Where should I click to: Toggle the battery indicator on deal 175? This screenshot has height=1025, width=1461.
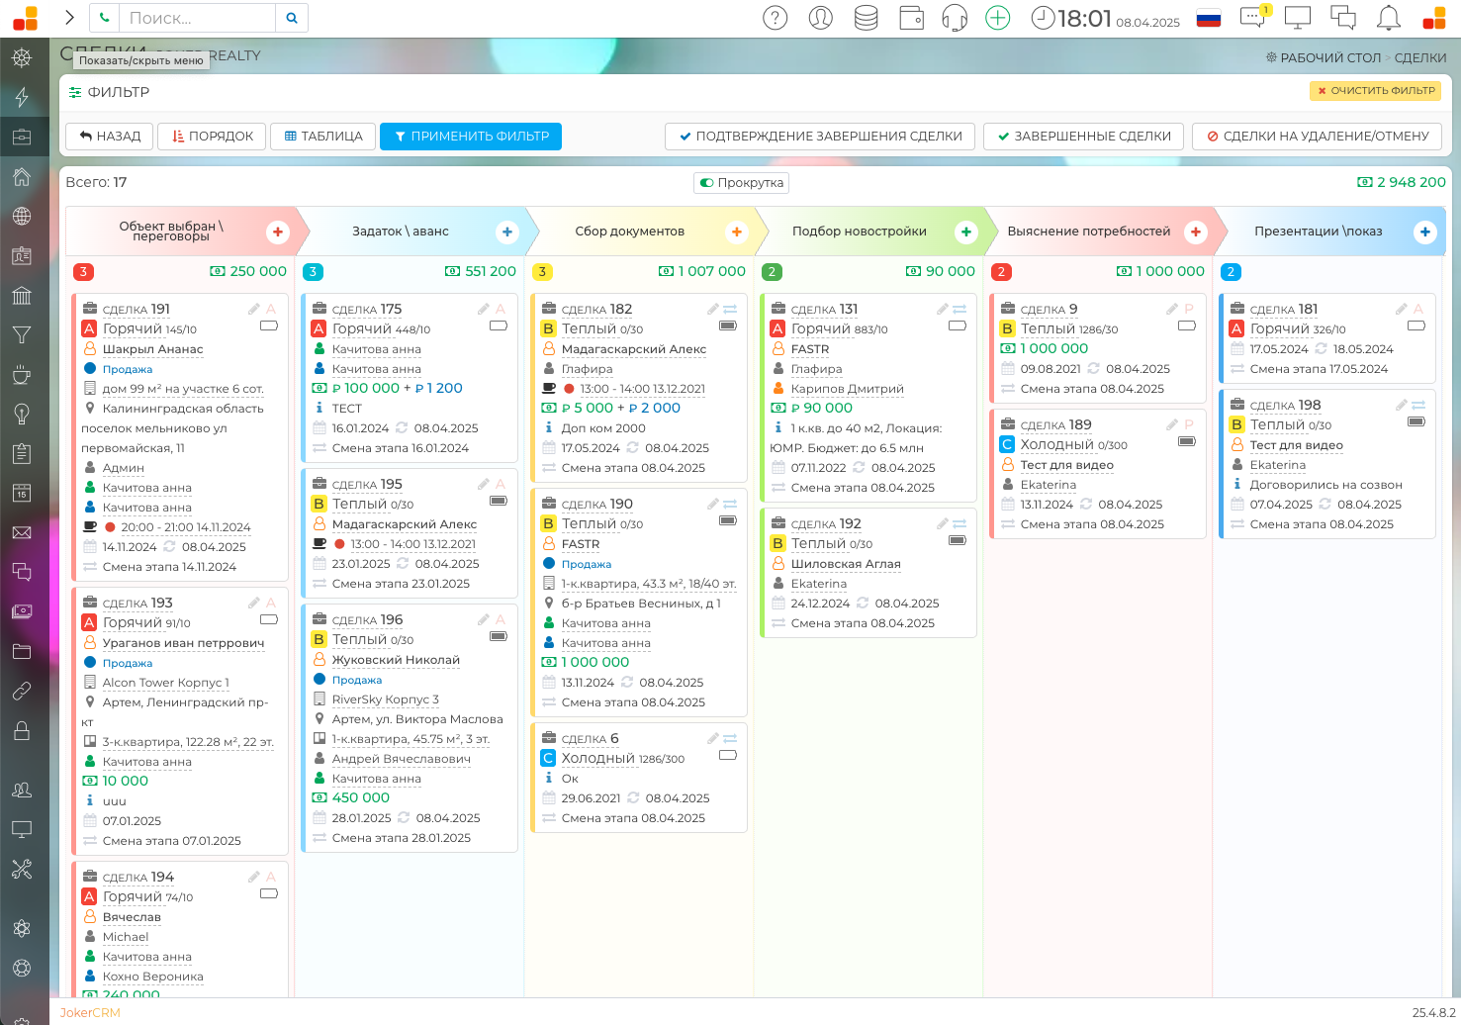pyautogui.click(x=499, y=326)
